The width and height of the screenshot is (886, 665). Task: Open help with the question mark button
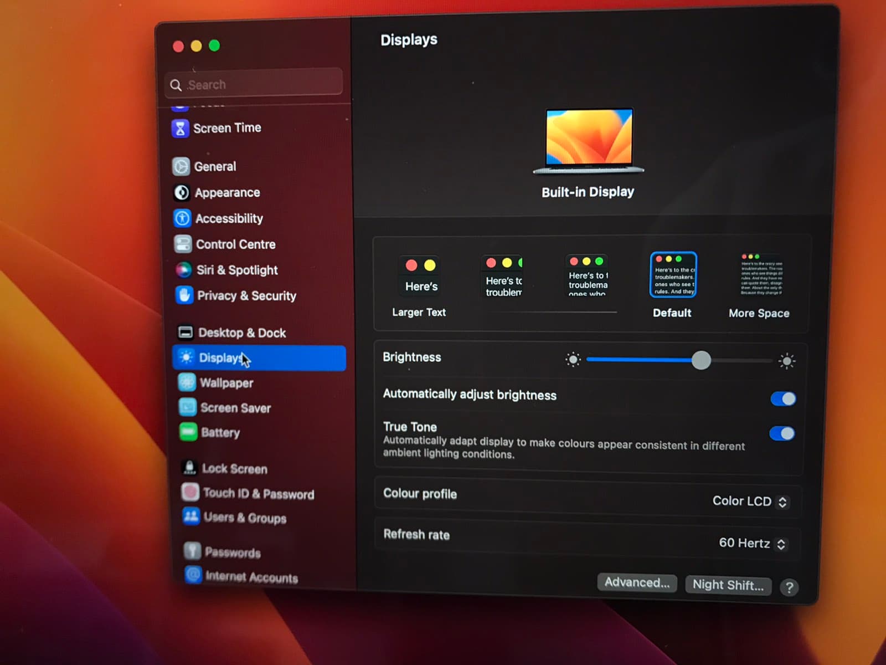(789, 587)
